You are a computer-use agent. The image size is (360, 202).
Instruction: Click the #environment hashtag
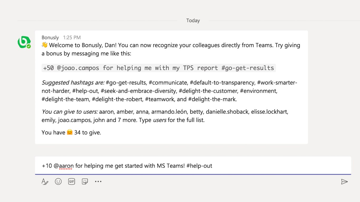[258, 91]
